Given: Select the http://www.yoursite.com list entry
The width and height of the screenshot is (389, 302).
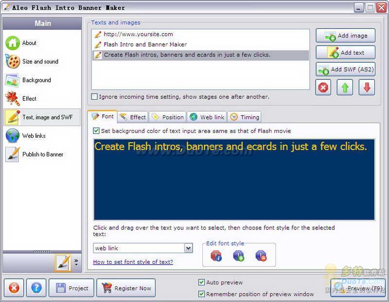Looking at the screenshot, I should click(x=200, y=34).
